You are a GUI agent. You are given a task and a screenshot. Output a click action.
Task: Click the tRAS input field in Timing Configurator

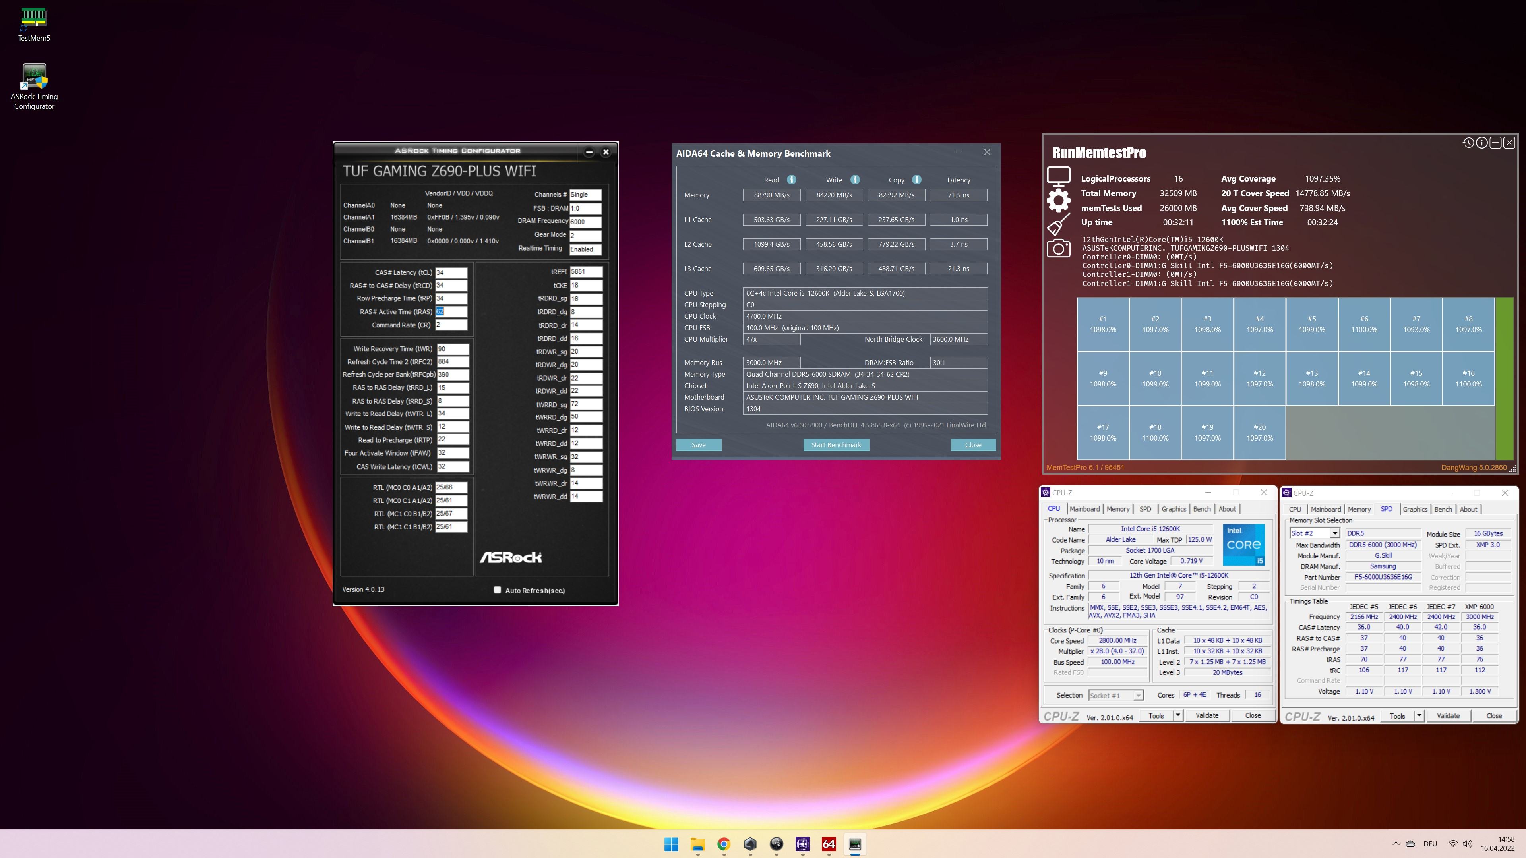click(451, 311)
